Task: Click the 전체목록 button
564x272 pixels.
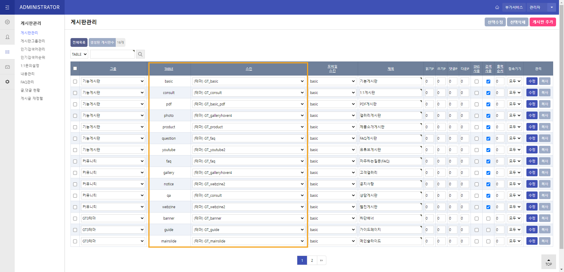Action: click(79, 42)
